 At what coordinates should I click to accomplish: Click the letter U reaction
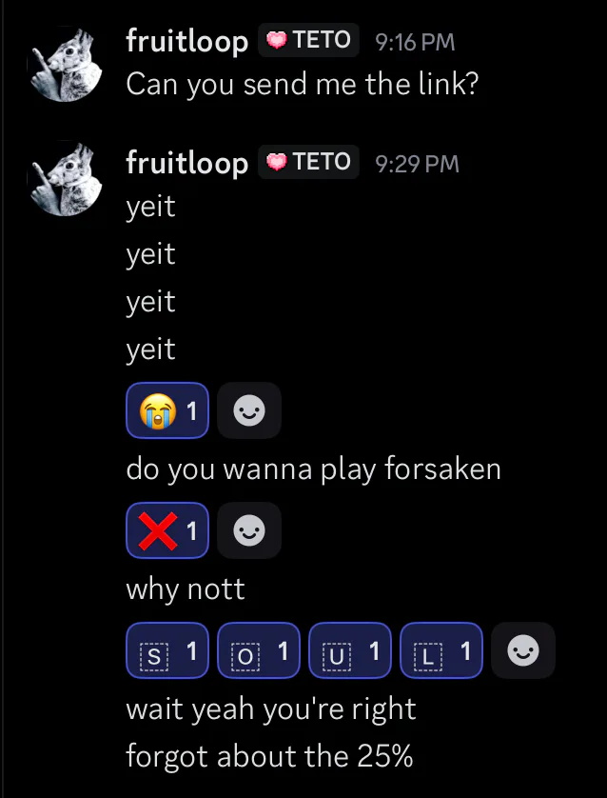[349, 651]
